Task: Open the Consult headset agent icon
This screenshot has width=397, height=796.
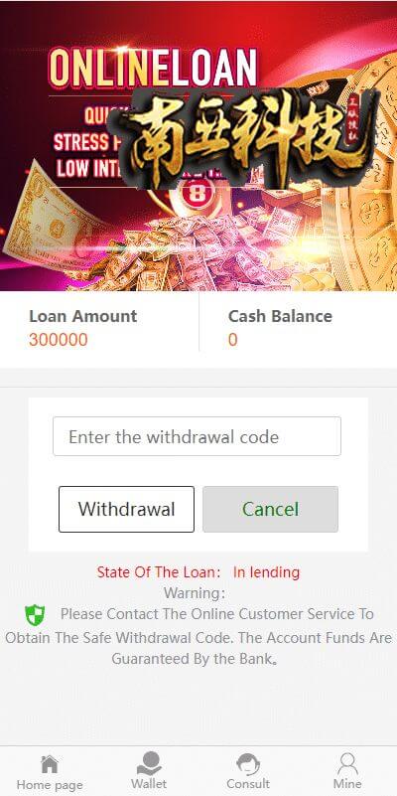Action: [248, 764]
